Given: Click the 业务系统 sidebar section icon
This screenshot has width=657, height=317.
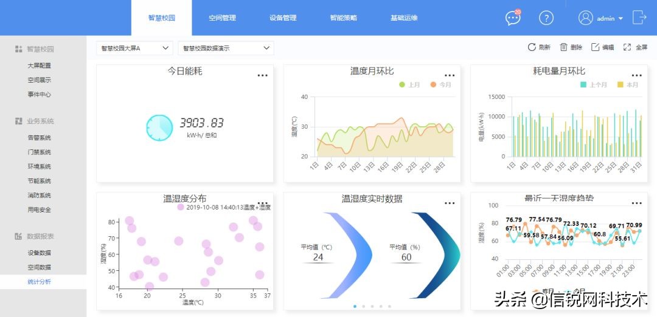Looking at the screenshot, I should click(x=18, y=121).
